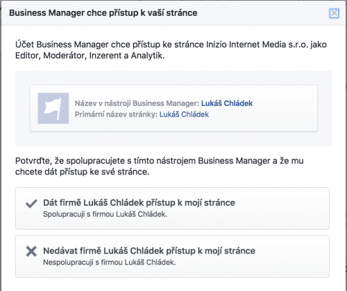The width and height of the screenshot is (347, 291).
Task: Click 'Spolupracuji s firmou Lukáš Chládek' subtext
Action: click(x=105, y=214)
